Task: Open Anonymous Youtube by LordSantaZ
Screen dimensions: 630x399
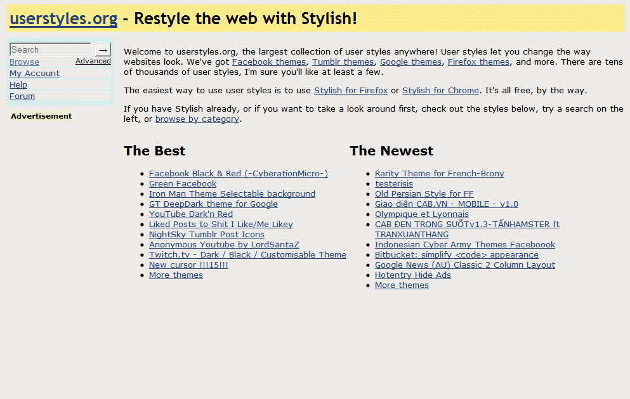Action: (x=224, y=245)
